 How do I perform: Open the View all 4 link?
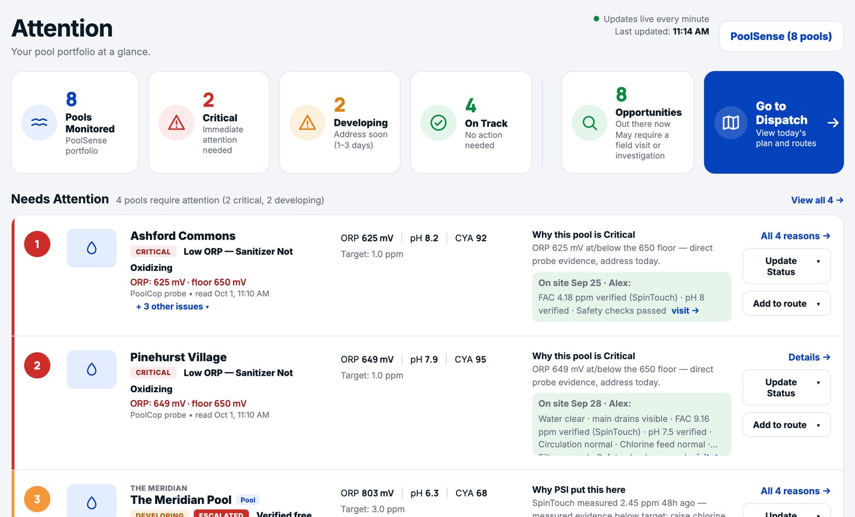pyautogui.click(x=817, y=200)
